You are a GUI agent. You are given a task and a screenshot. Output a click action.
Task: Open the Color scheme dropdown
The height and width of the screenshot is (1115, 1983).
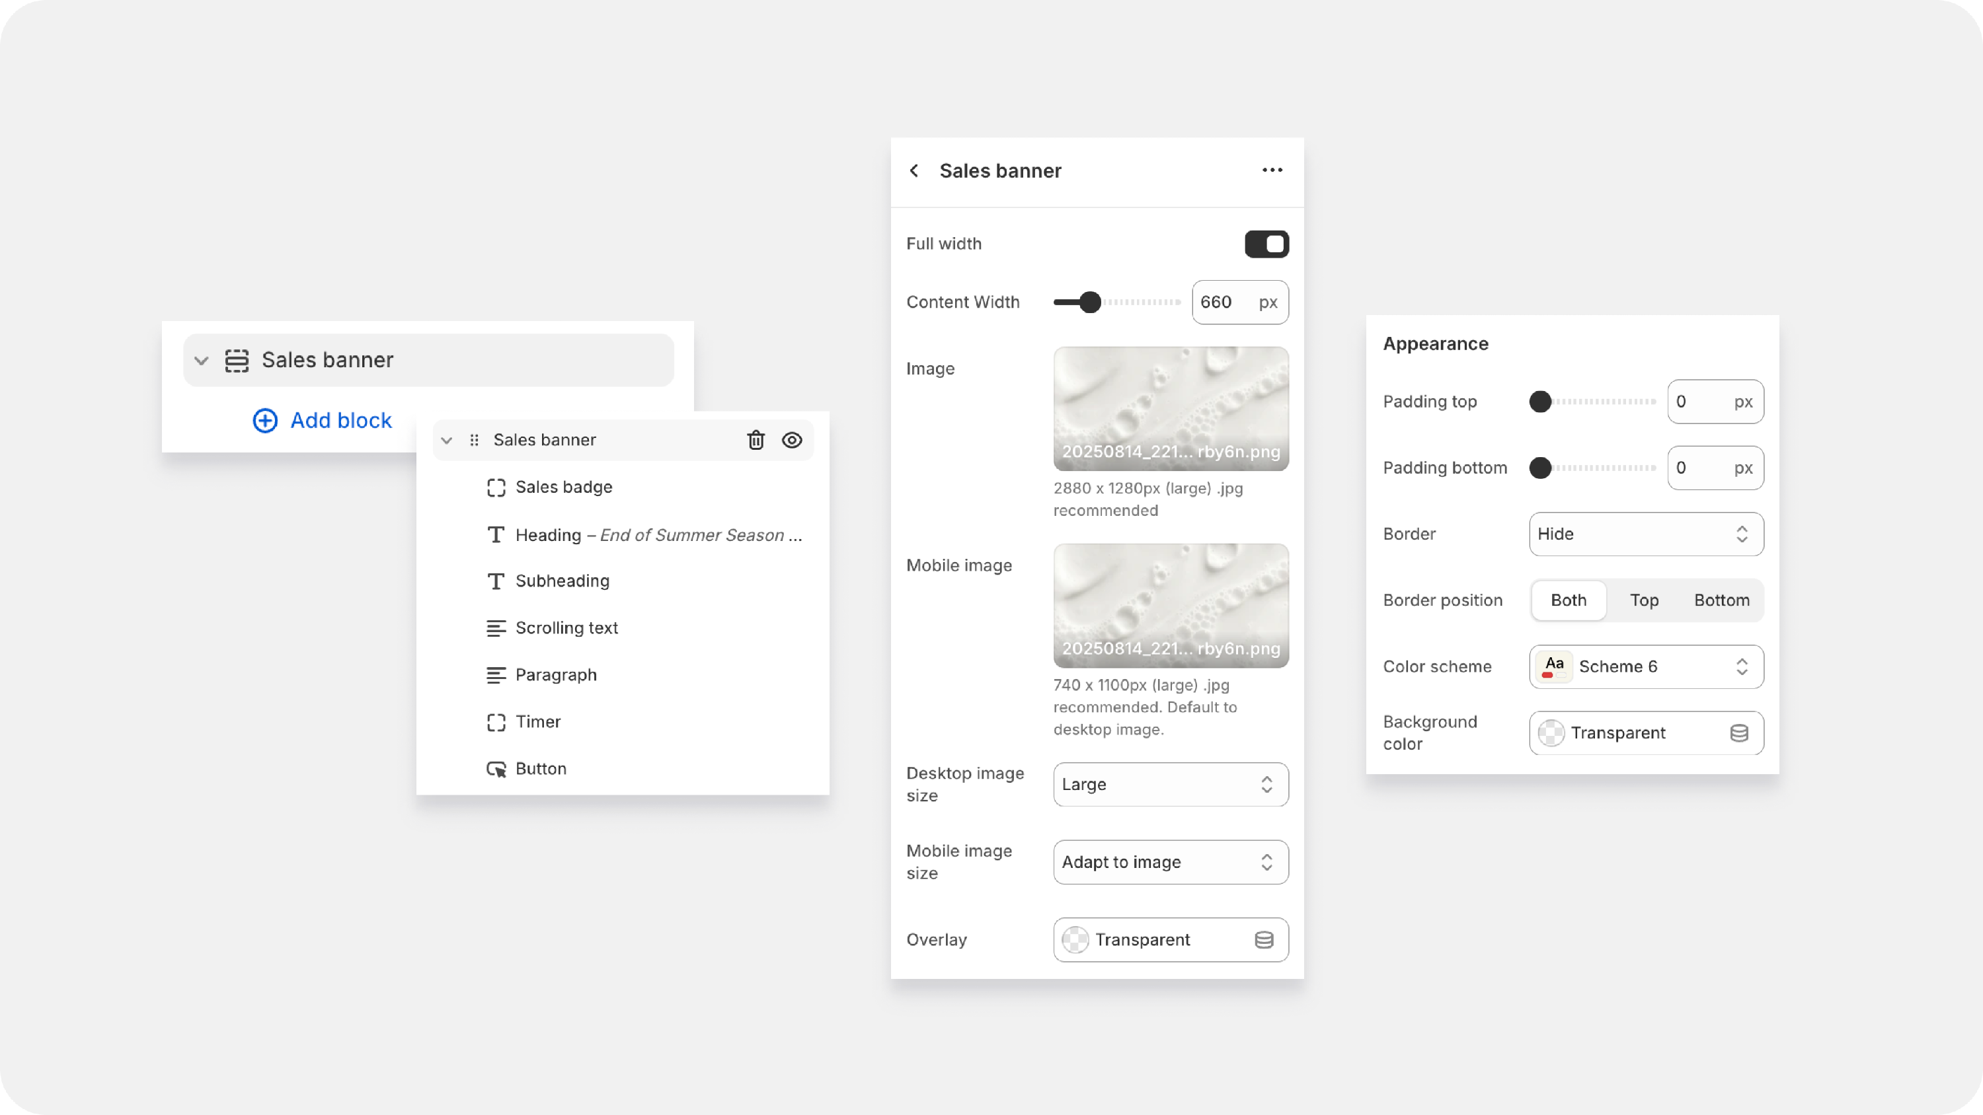(x=1646, y=666)
